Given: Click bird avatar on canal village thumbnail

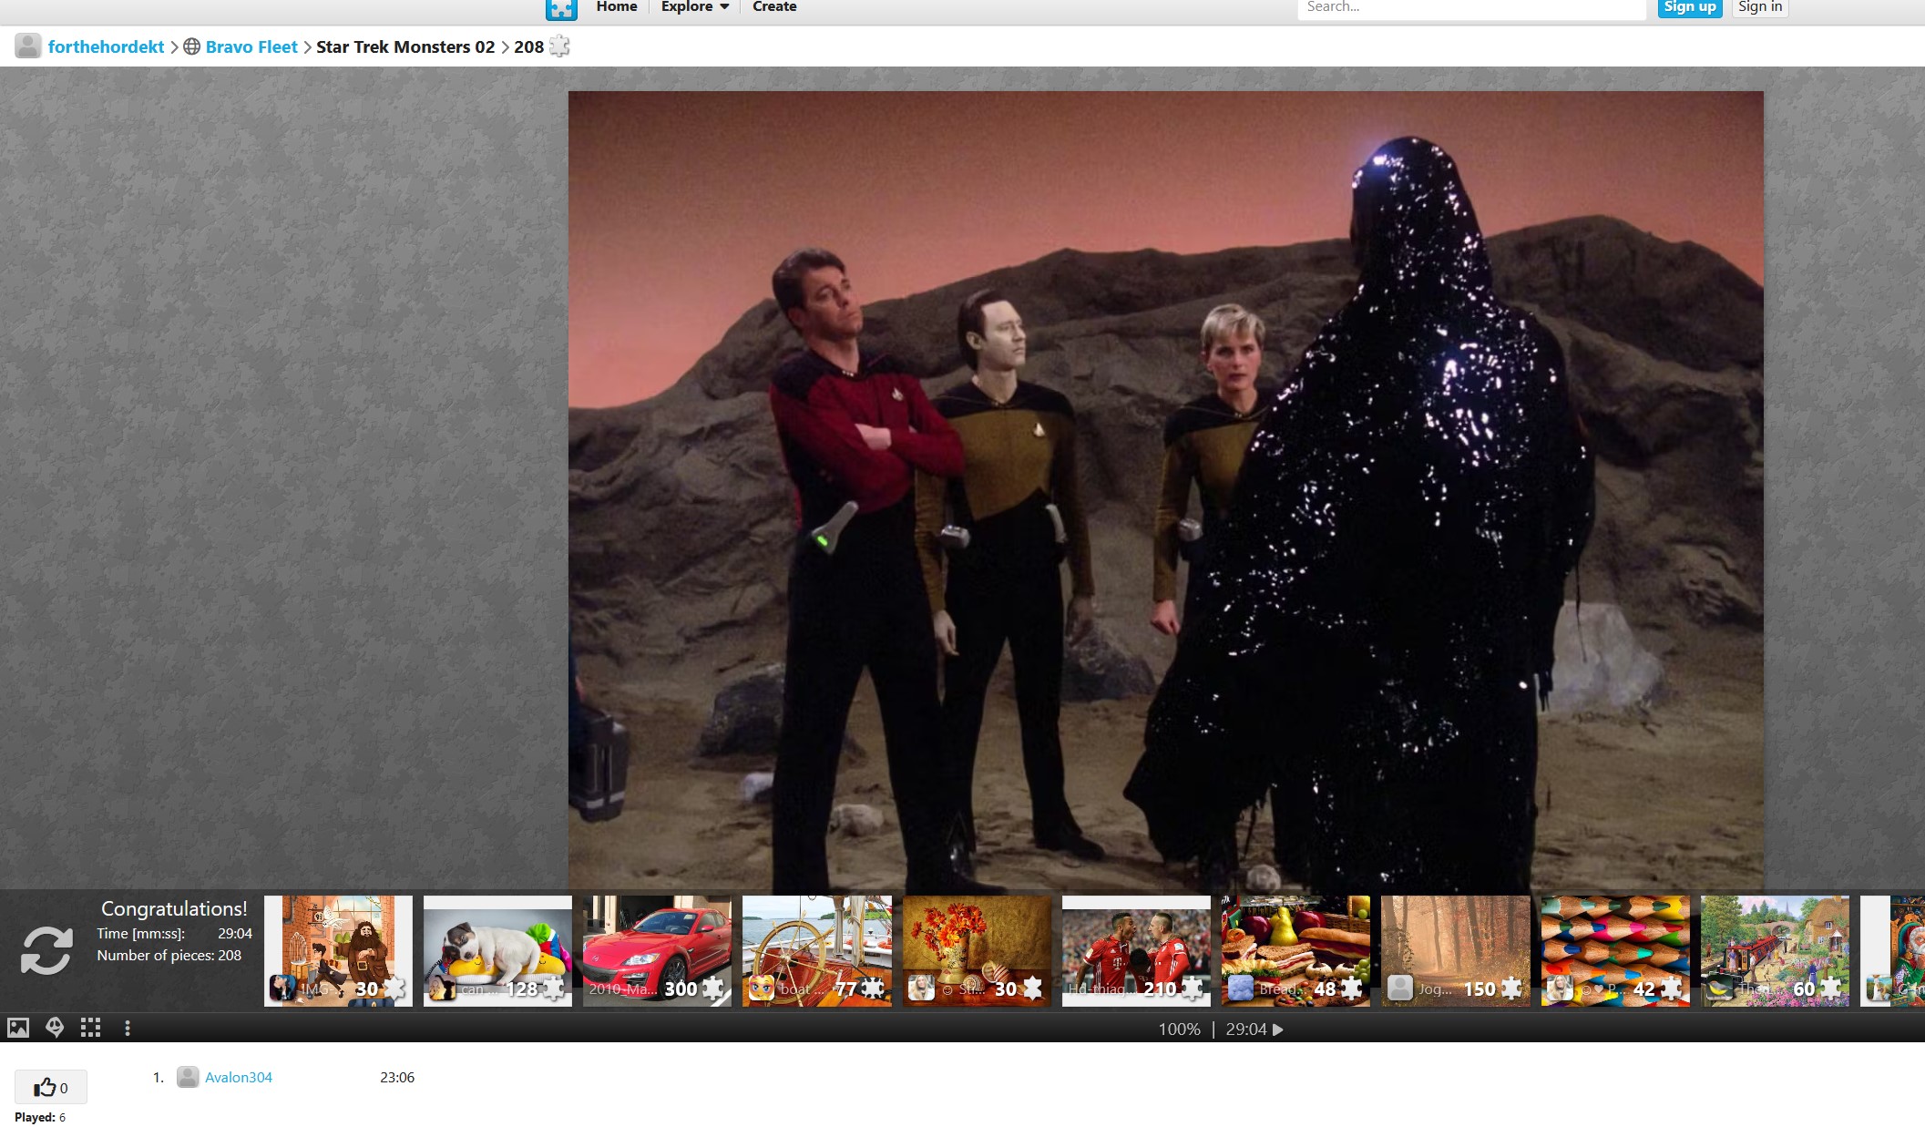Looking at the screenshot, I should [1719, 988].
